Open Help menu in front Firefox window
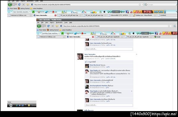The width and height of the screenshot is (178, 117). (x=71, y=23)
